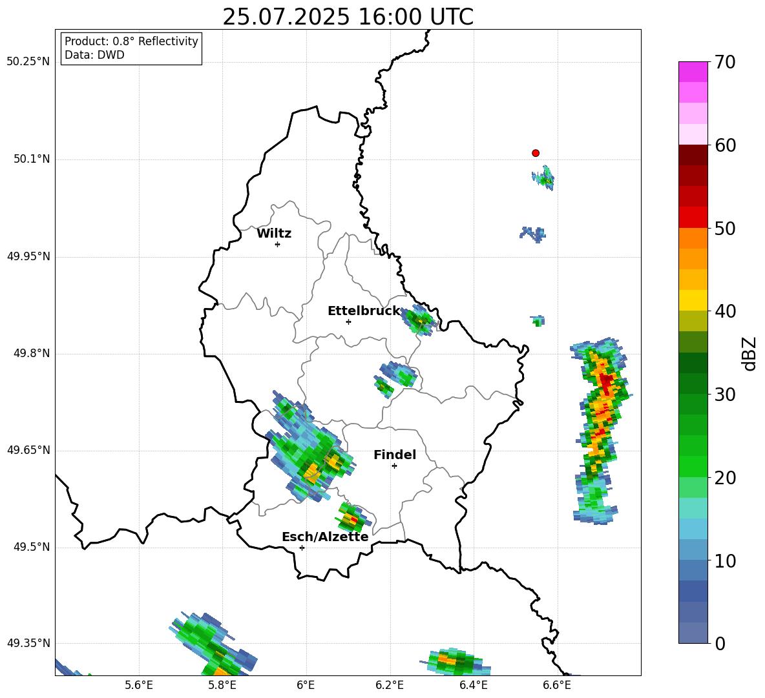Select the Wiltz station label
This screenshot has width=765, height=698.
coord(274,234)
